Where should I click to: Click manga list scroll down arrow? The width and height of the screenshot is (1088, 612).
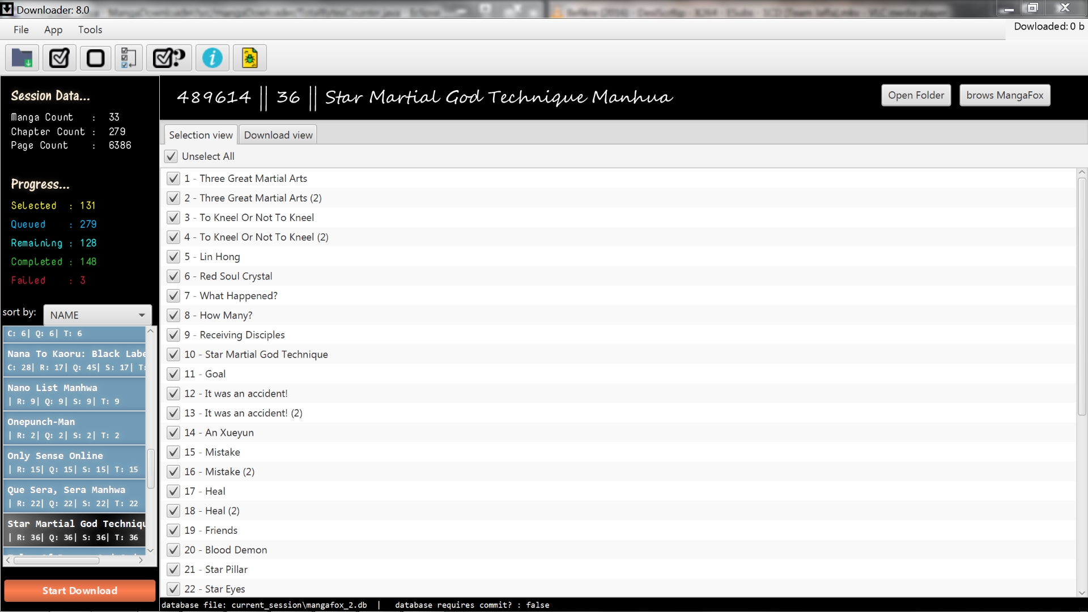[x=150, y=550]
